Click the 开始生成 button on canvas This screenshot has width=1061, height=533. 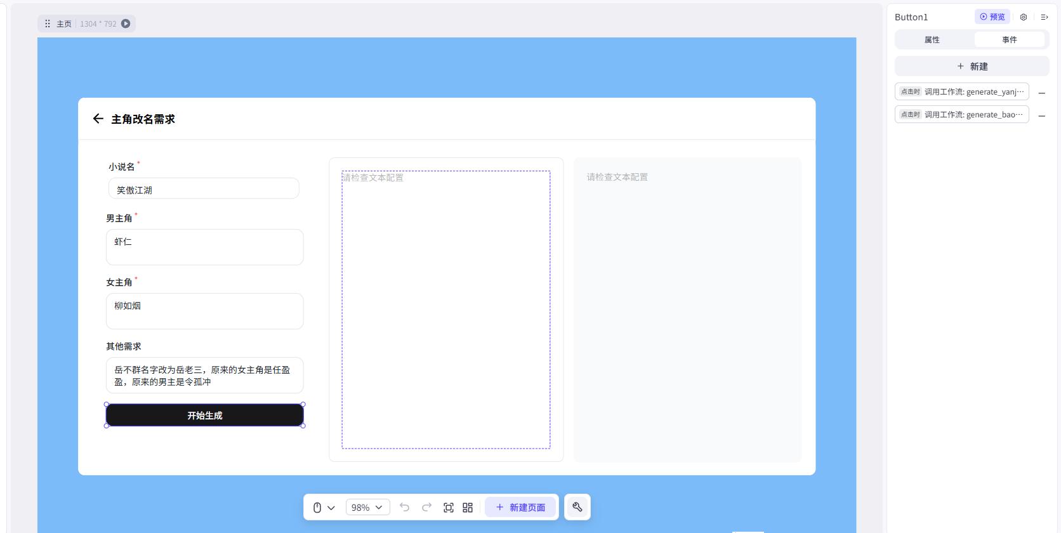[x=204, y=416]
